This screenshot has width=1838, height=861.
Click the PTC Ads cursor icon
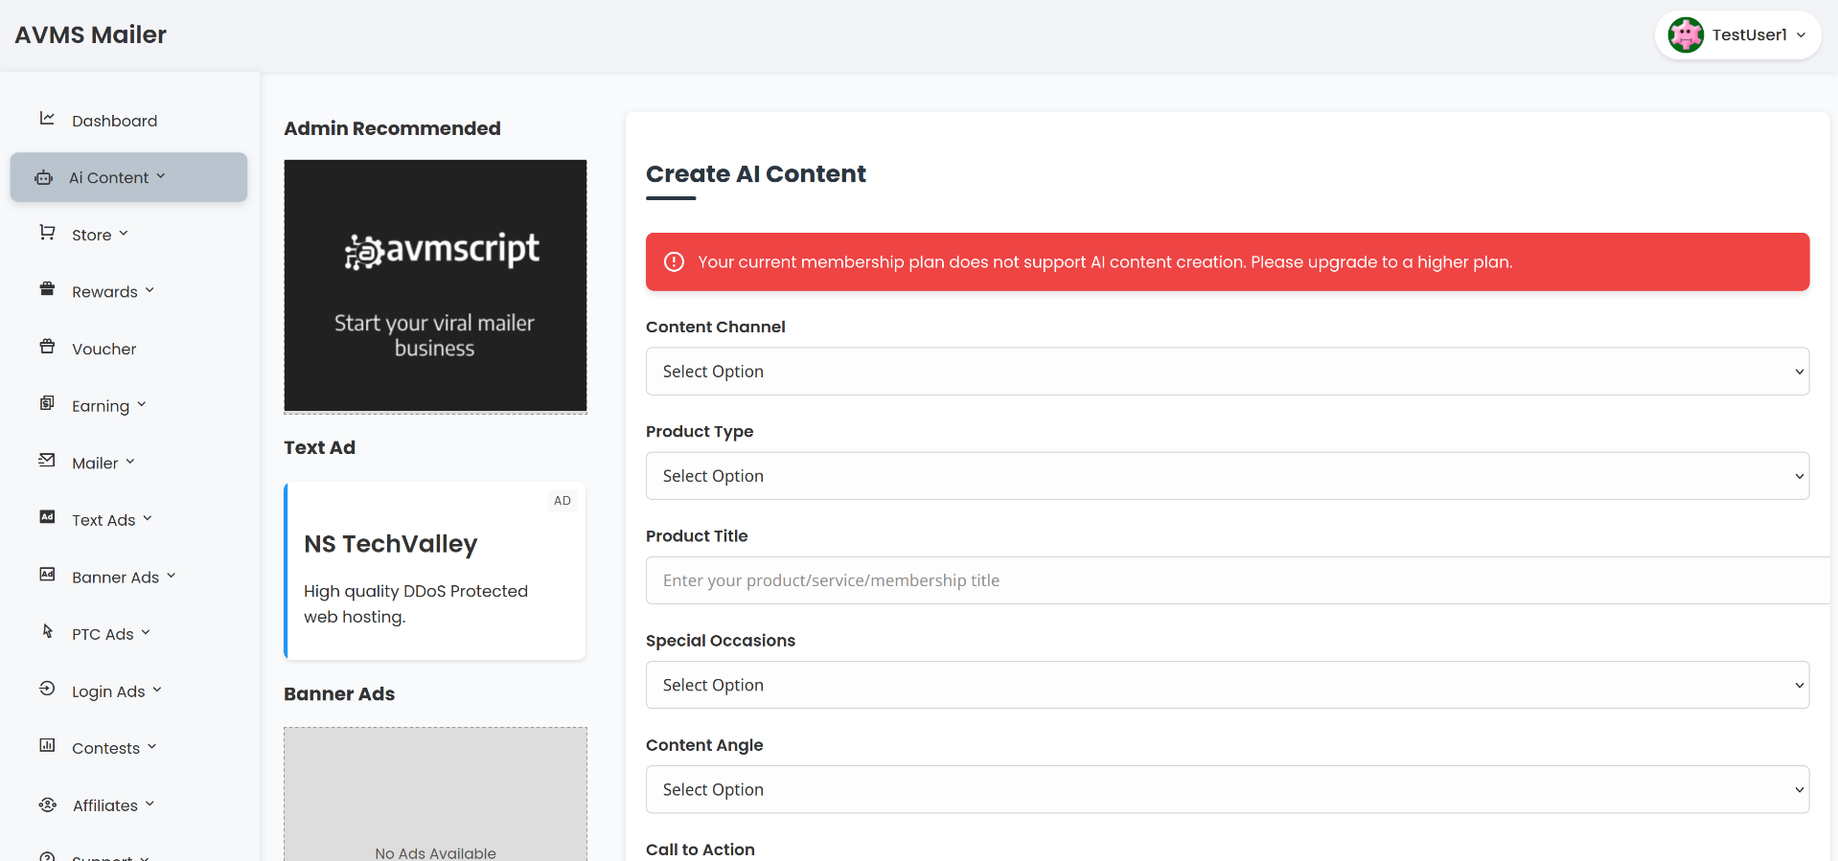[47, 631]
